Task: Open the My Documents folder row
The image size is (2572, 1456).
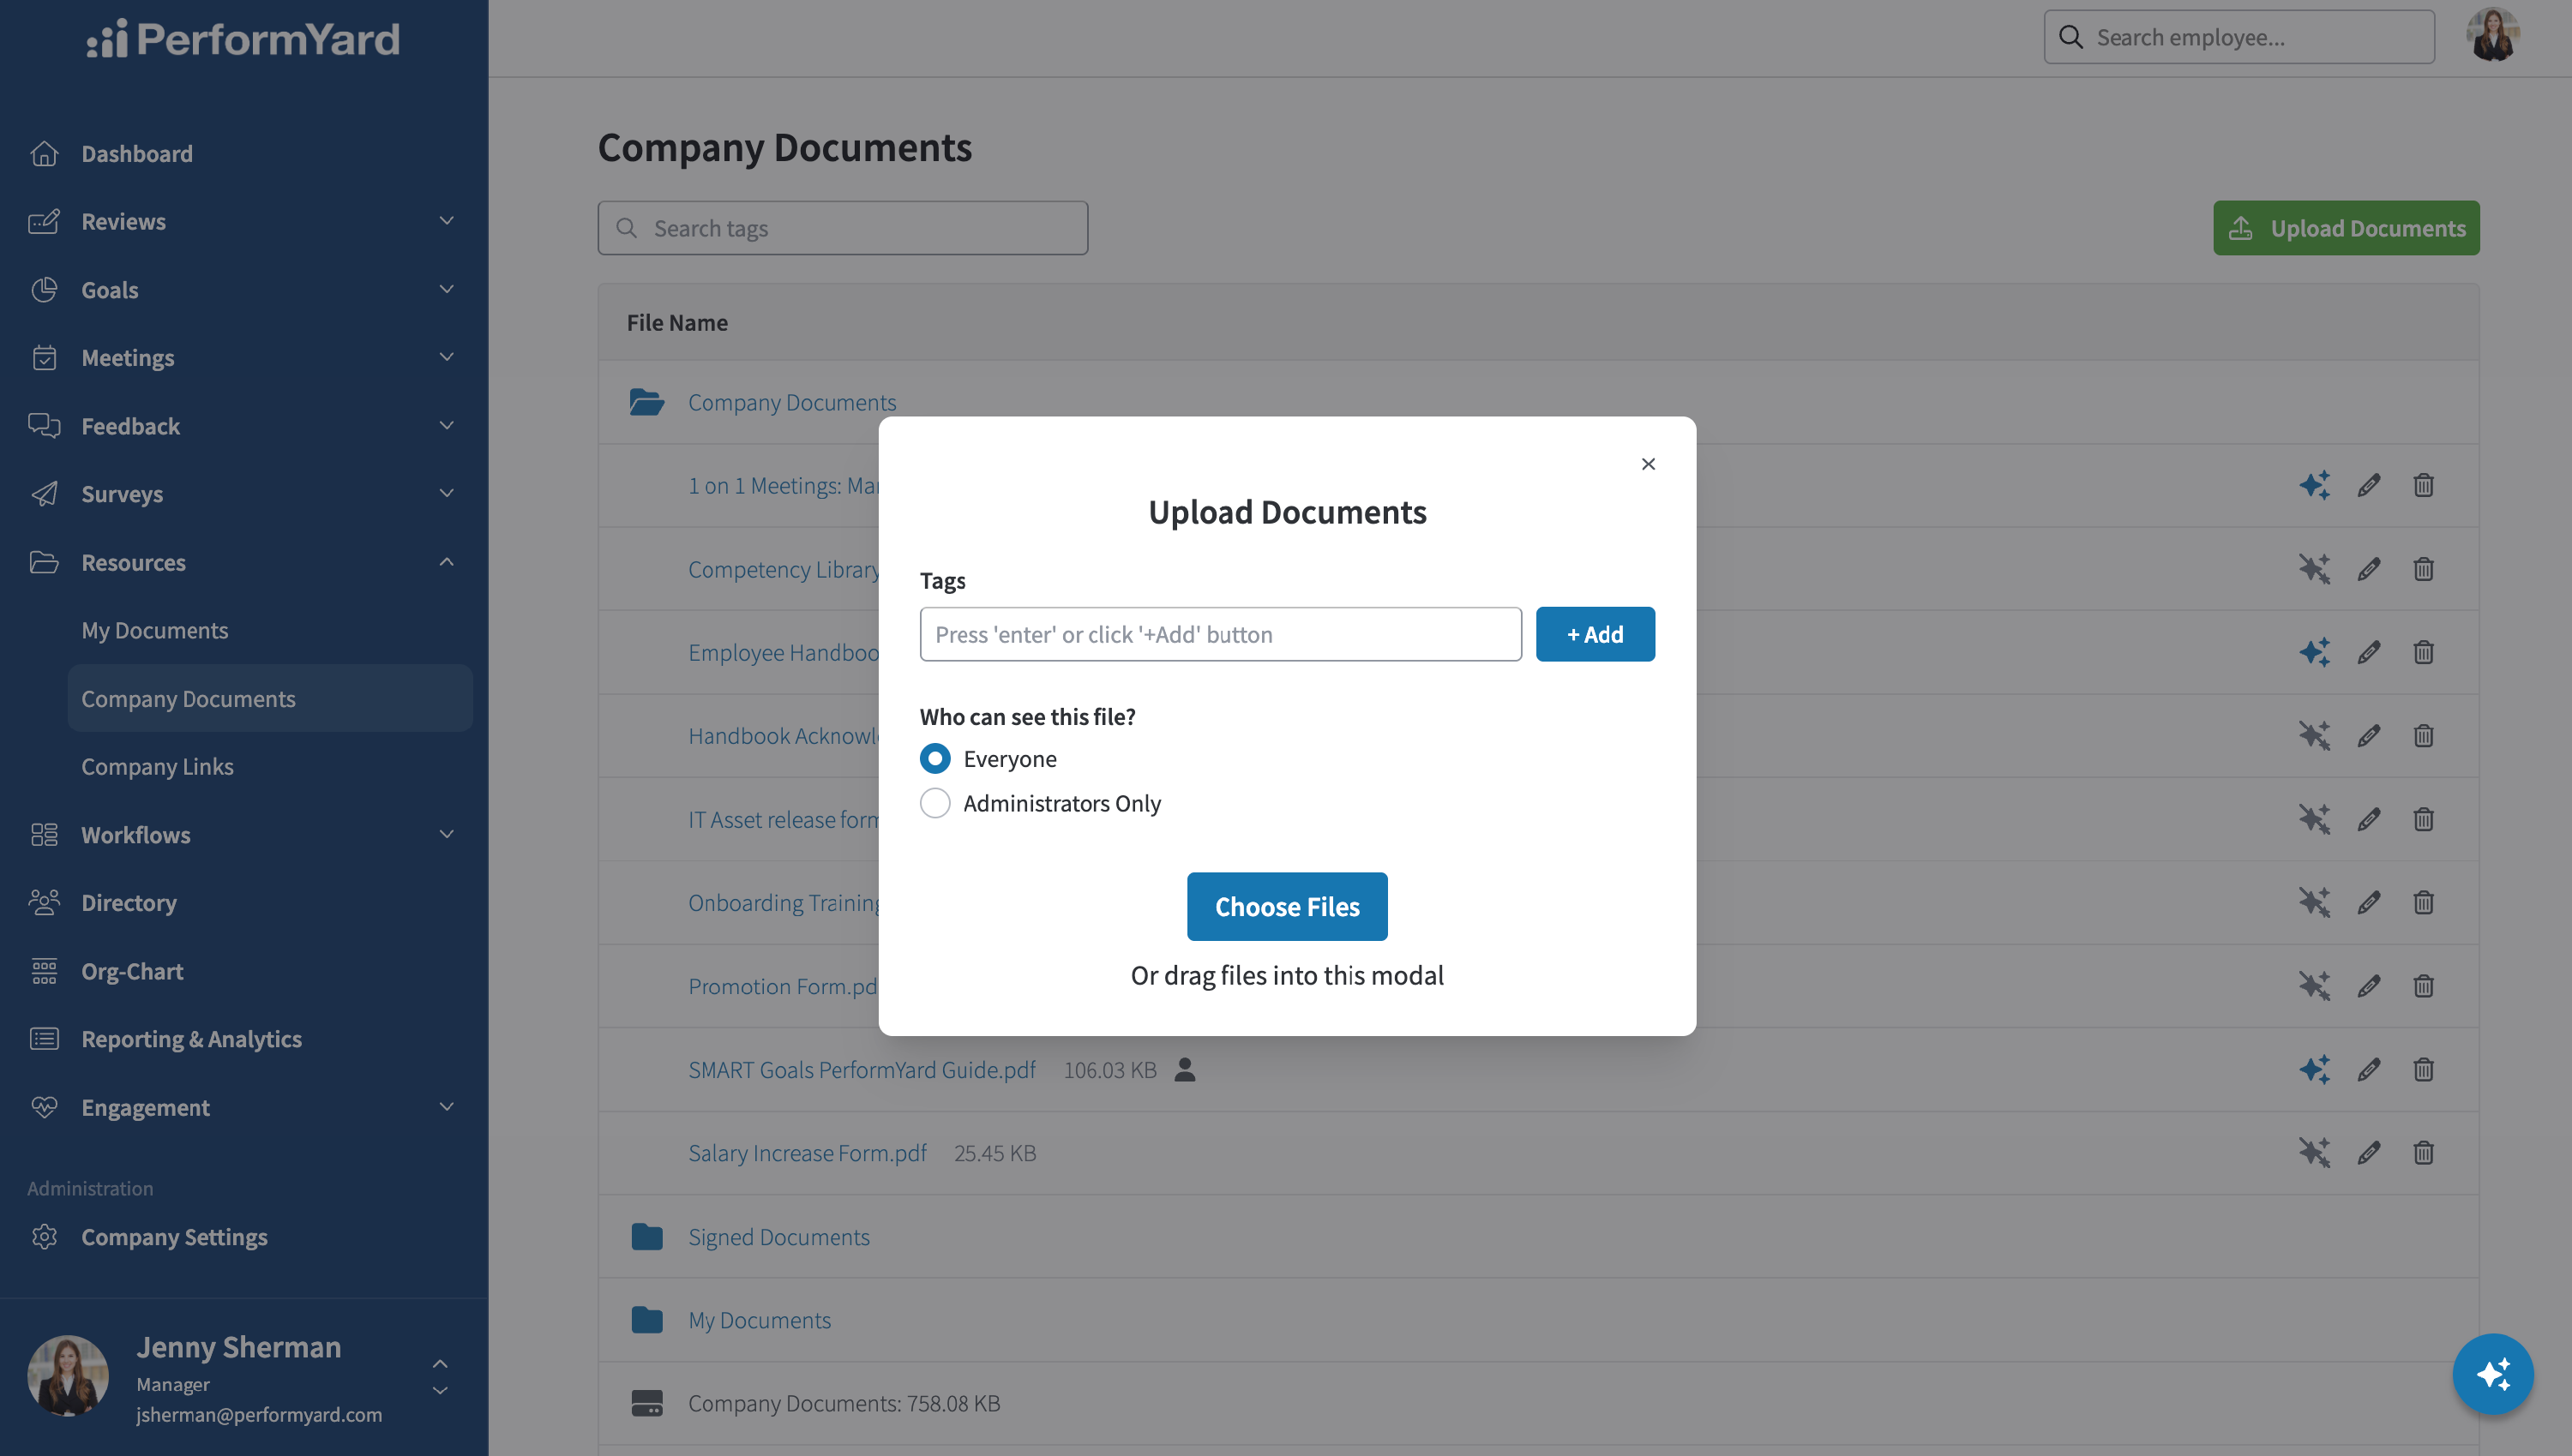Action: click(x=1539, y=1320)
